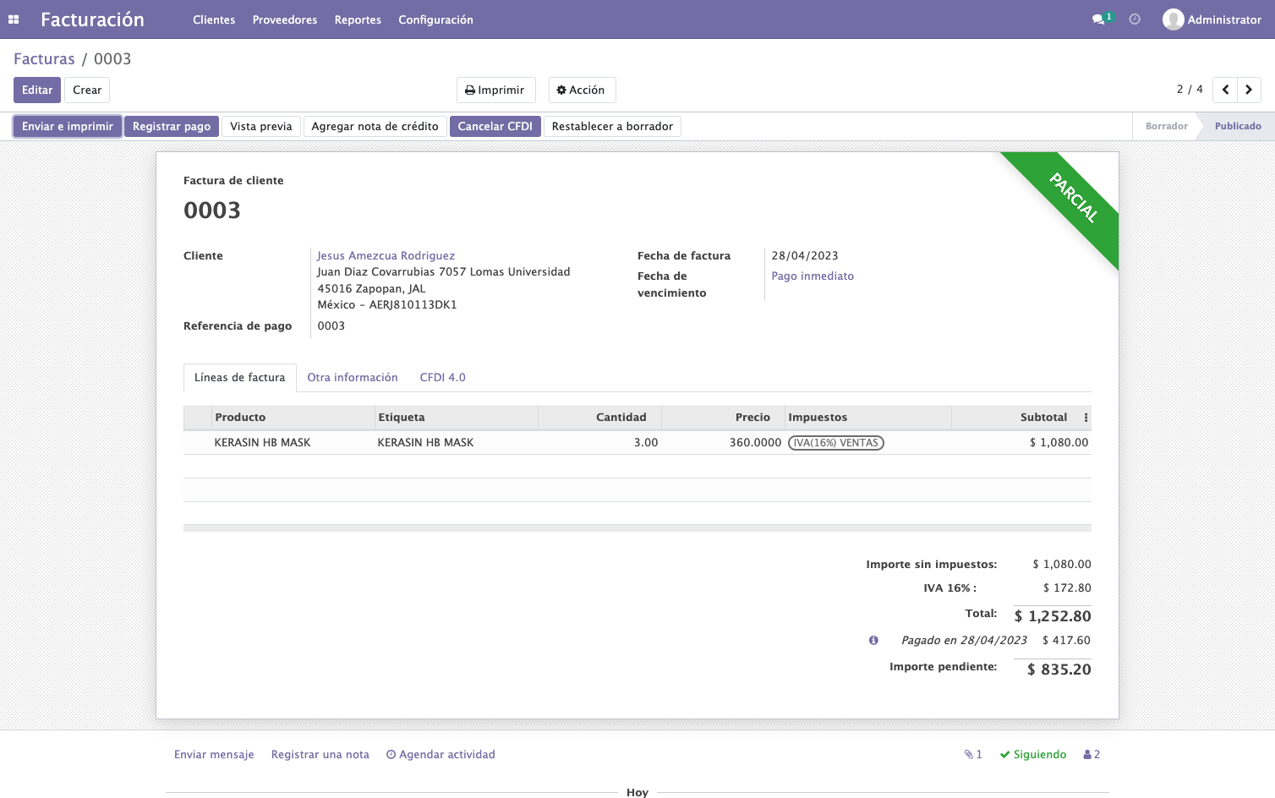The image size is (1275, 798).
Task: Go to the next invoice record
Action: [x=1249, y=90]
